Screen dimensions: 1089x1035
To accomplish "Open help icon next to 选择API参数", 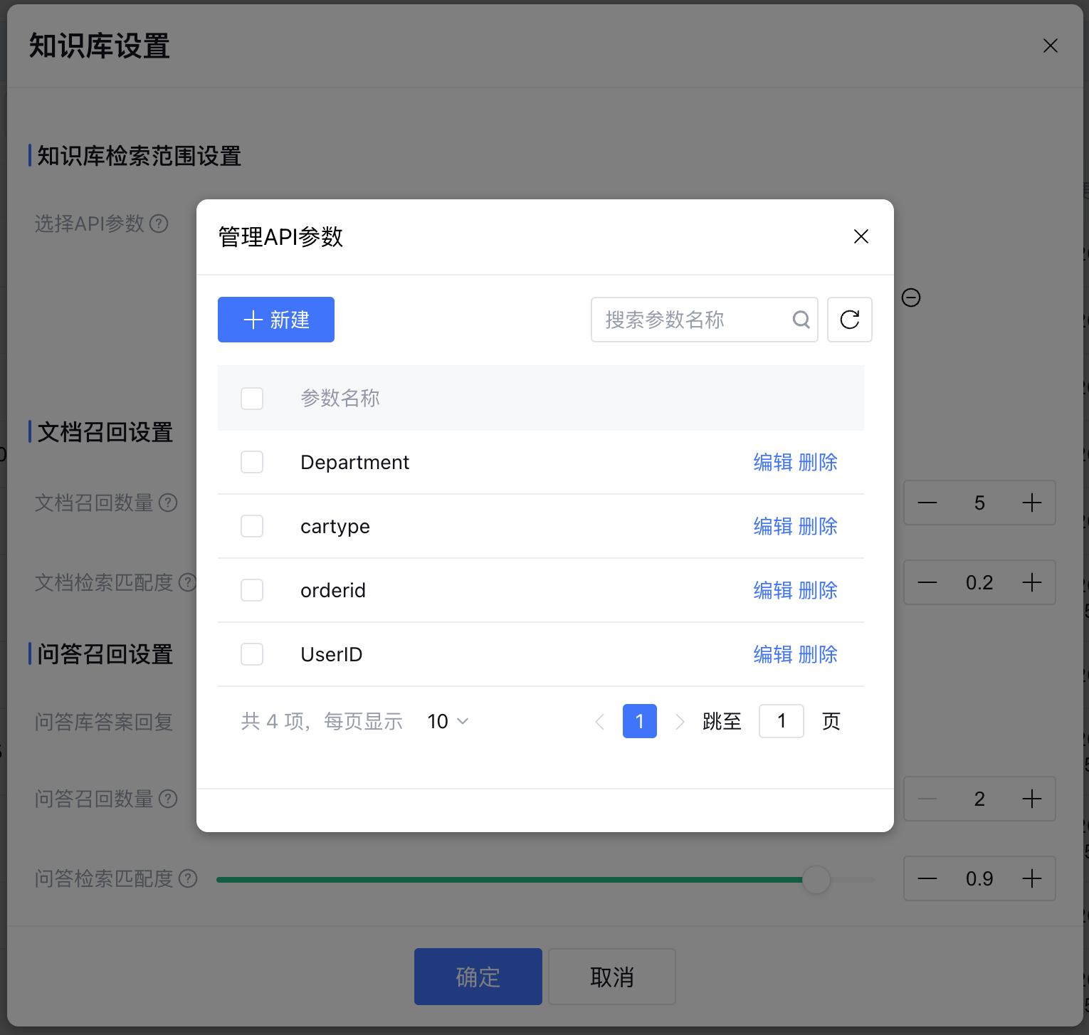I will tap(159, 224).
